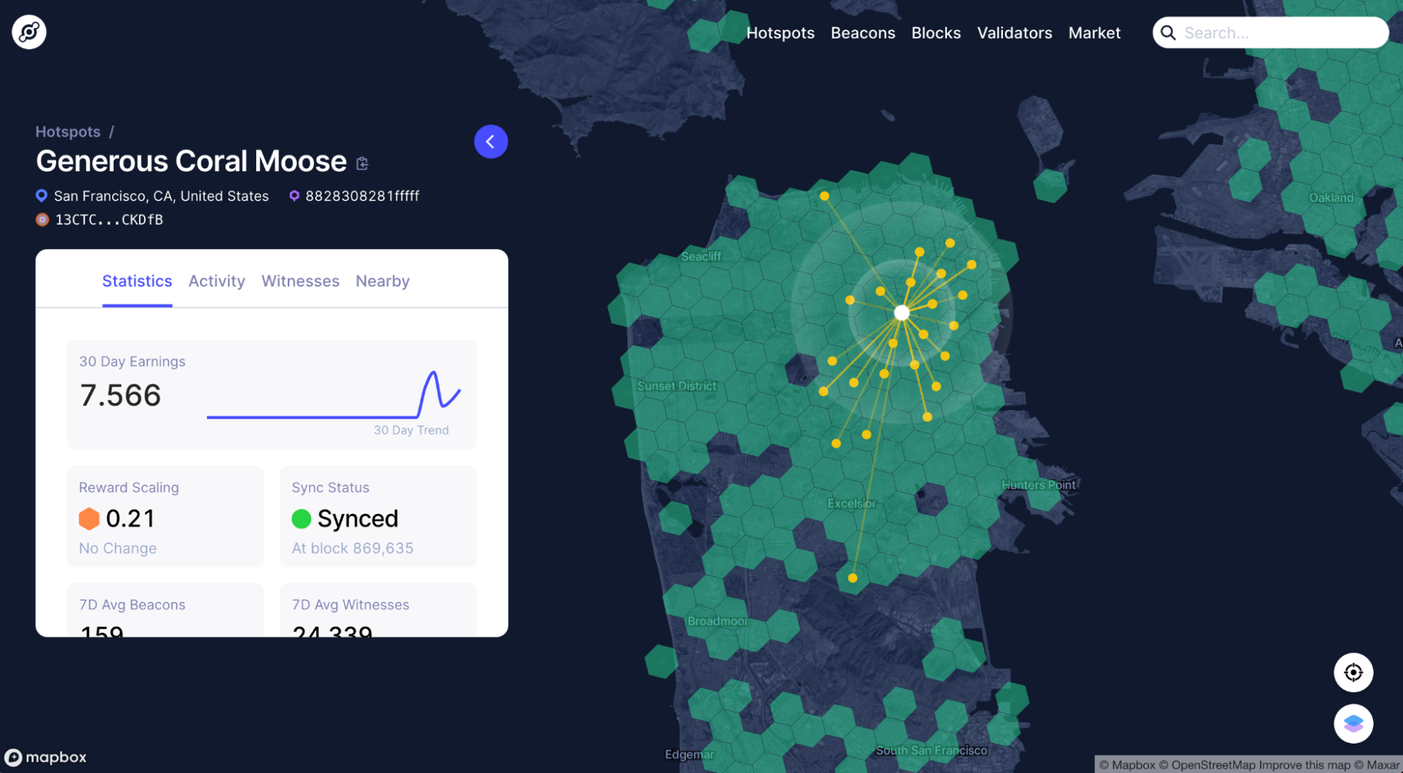Image resolution: width=1403 pixels, height=773 pixels.
Task: Go to Blocks from the navigation bar
Action: (x=936, y=32)
